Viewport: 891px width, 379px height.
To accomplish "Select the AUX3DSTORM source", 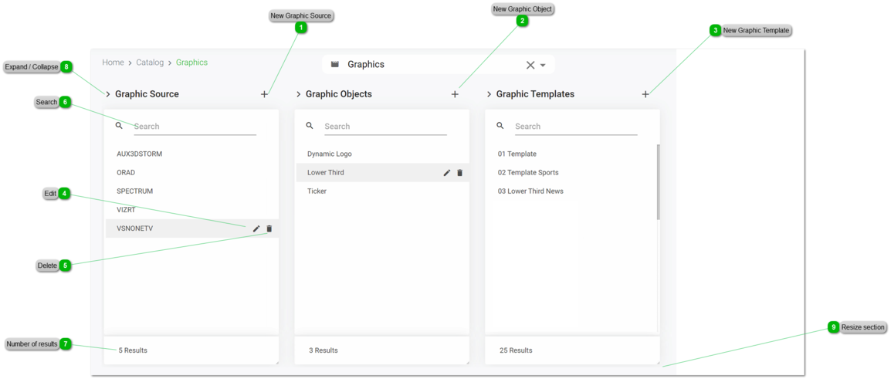I will coord(140,154).
